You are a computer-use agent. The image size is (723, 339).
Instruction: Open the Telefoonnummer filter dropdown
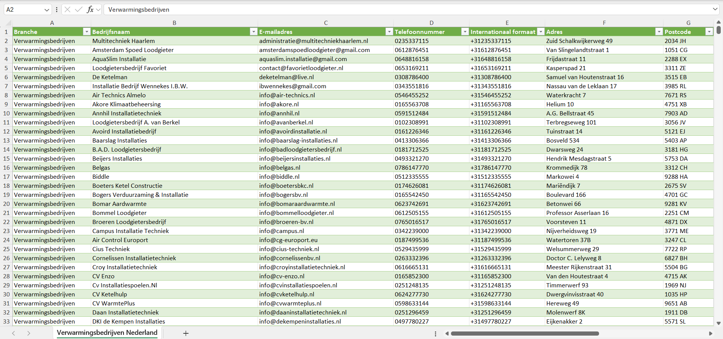point(465,32)
